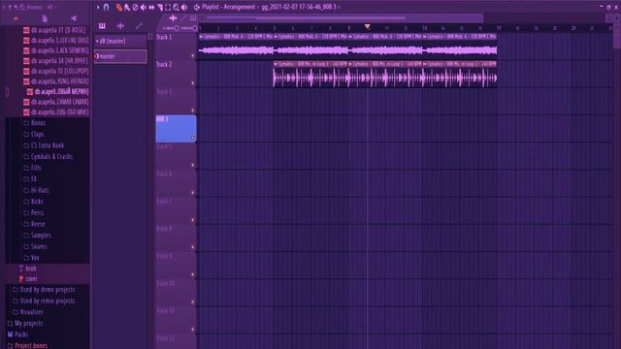
Task: Toggle mute switch on highlighted blue track
Action: (193, 138)
